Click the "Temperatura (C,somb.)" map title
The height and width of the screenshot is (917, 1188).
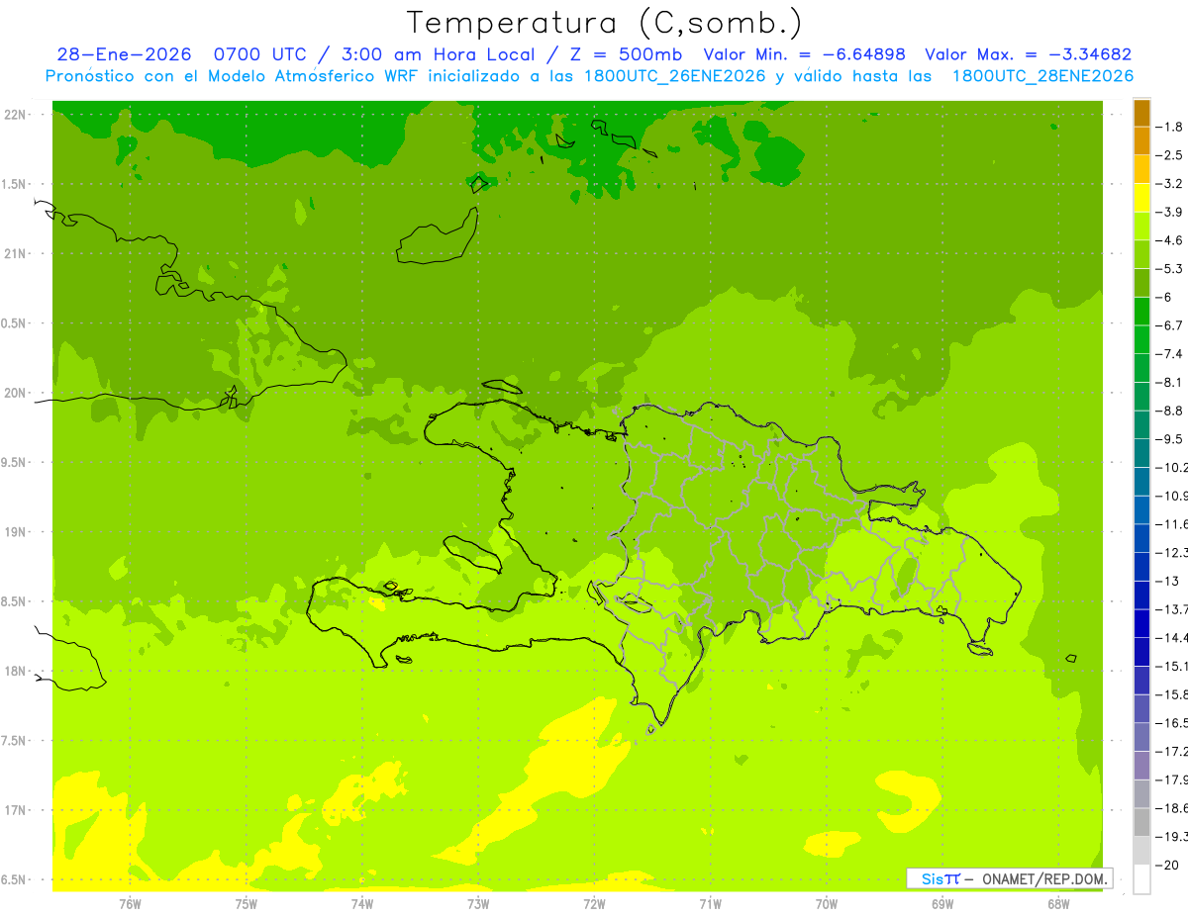(x=605, y=23)
